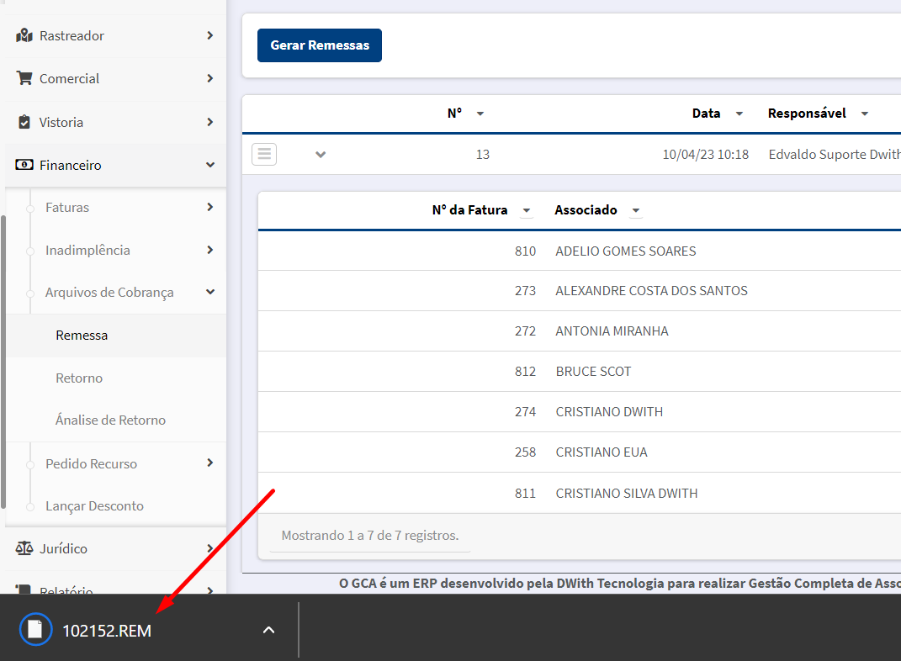Click the sidebar vertical scrollbar
Viewport: 901px width, 661px height.
[x=3, y=362]
